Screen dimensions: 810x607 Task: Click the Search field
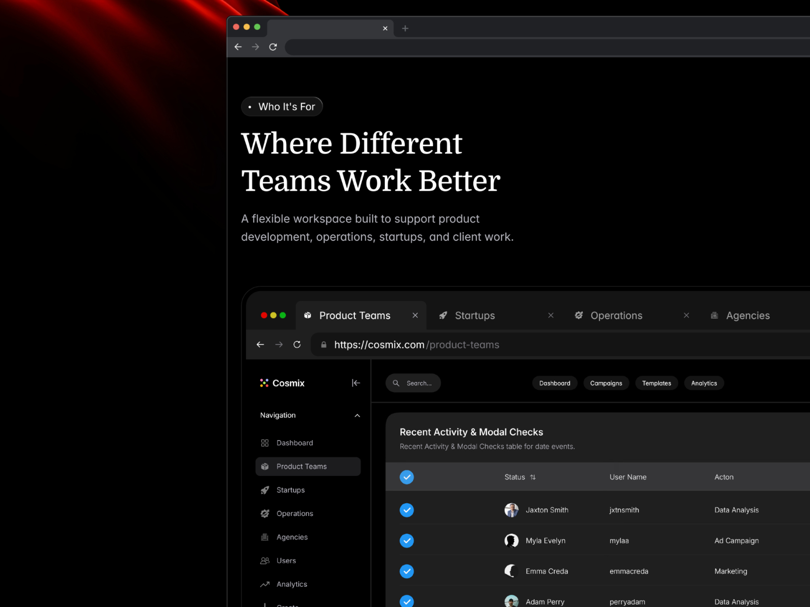(x=413, y=383)
